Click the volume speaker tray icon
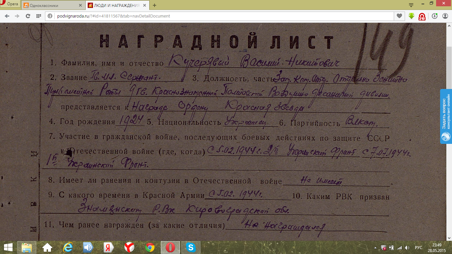Screen dimensions: 452x254 point(407,247)
